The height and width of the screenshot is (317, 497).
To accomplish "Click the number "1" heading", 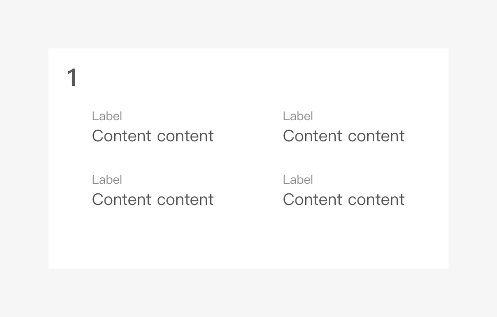I will (x=72, y=78).
